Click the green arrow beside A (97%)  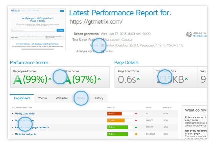point(99,79)
